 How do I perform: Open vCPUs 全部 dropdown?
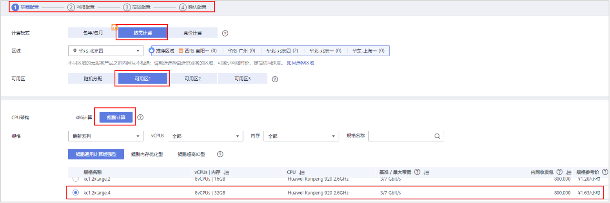click(x=205, y=136)
